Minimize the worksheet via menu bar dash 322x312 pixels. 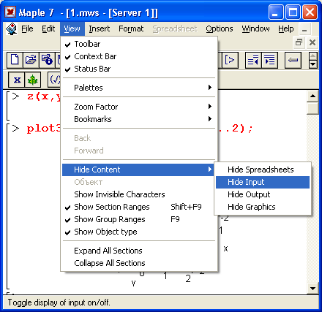(304, 30)
